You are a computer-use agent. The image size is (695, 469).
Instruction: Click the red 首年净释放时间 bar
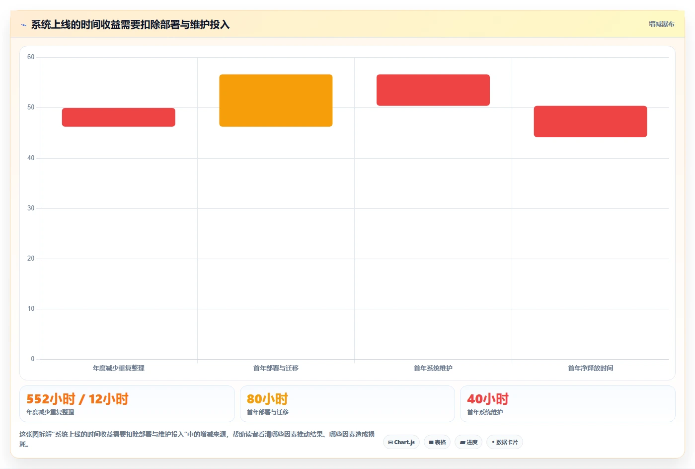tap(590, 121)
